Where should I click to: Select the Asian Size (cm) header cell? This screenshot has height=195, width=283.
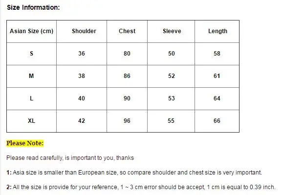click(x=31, y=31)
